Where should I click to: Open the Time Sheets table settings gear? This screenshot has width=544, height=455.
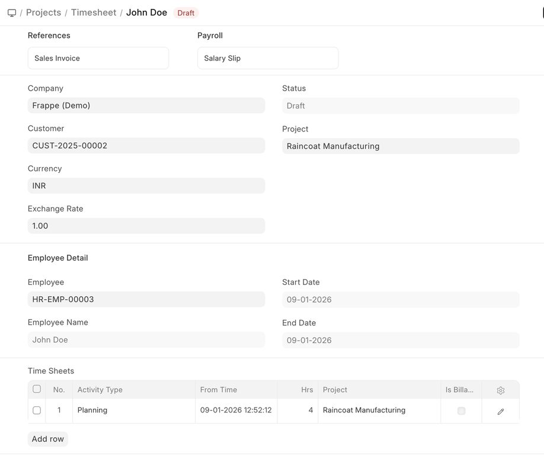point(500,390)
